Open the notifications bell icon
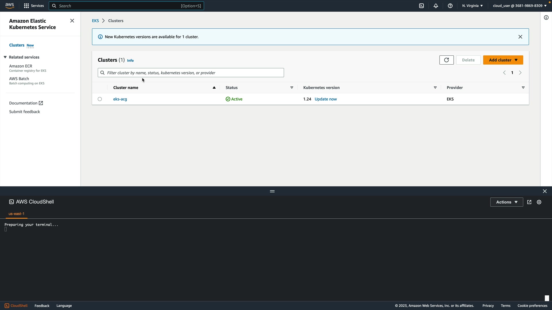Viewport: 552px width, 310px height. tap(436, 6)
